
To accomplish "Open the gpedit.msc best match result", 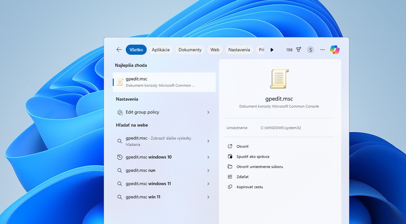I will (164, 82).
